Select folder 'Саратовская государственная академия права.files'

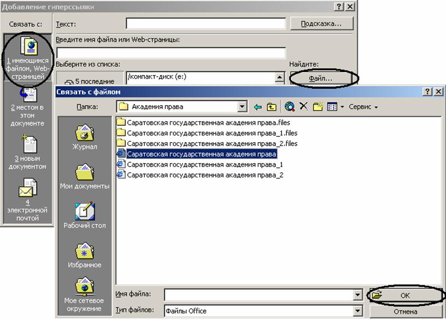pyautogui.click(x=204, y=123)
